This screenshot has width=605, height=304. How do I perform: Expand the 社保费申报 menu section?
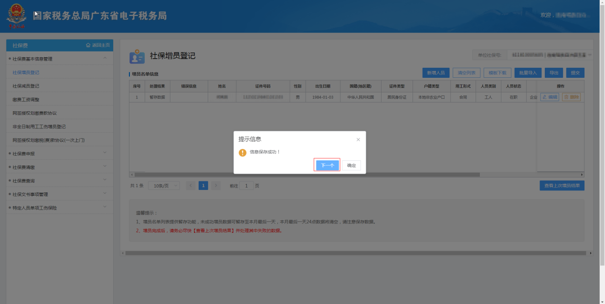tap(105, 153)
